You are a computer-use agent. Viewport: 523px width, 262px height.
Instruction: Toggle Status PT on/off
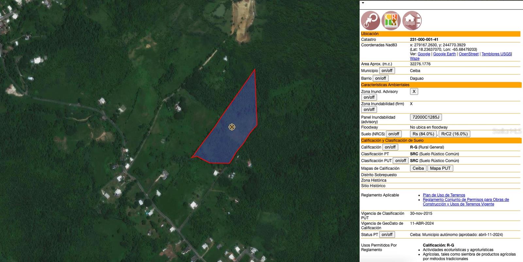387,235
